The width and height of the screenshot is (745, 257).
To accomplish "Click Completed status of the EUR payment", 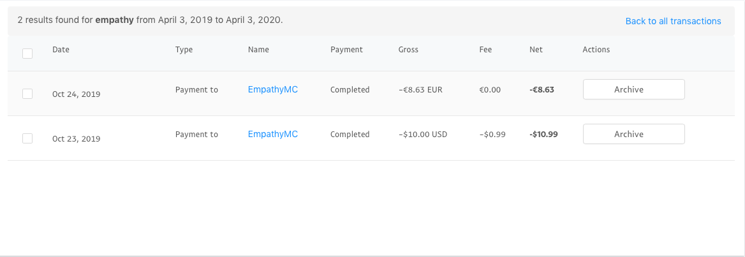I will (x=350, y=90).
